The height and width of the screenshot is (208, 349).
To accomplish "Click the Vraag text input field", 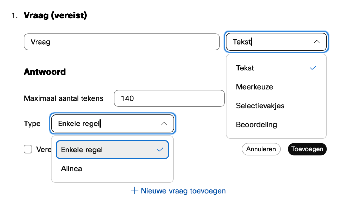I will 121,42.
